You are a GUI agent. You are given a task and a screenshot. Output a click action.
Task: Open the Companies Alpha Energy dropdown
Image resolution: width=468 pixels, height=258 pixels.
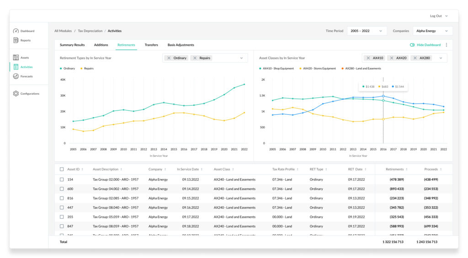click(432, 31)
